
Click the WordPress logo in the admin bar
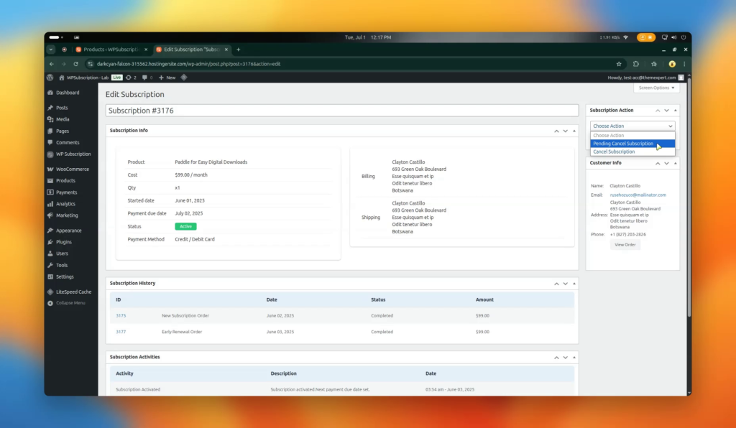50,78
